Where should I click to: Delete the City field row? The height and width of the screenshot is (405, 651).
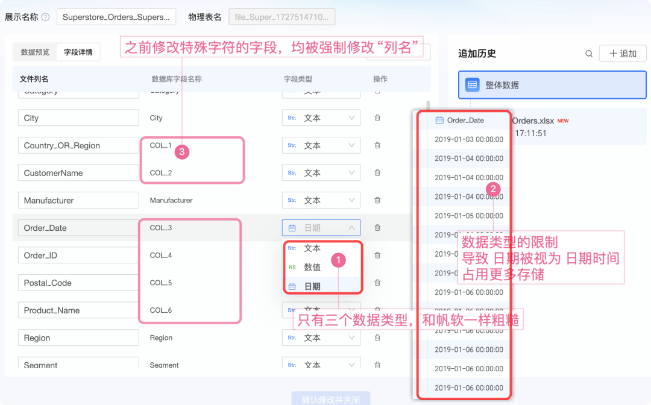pyautogui.click(x=377, y=118)
